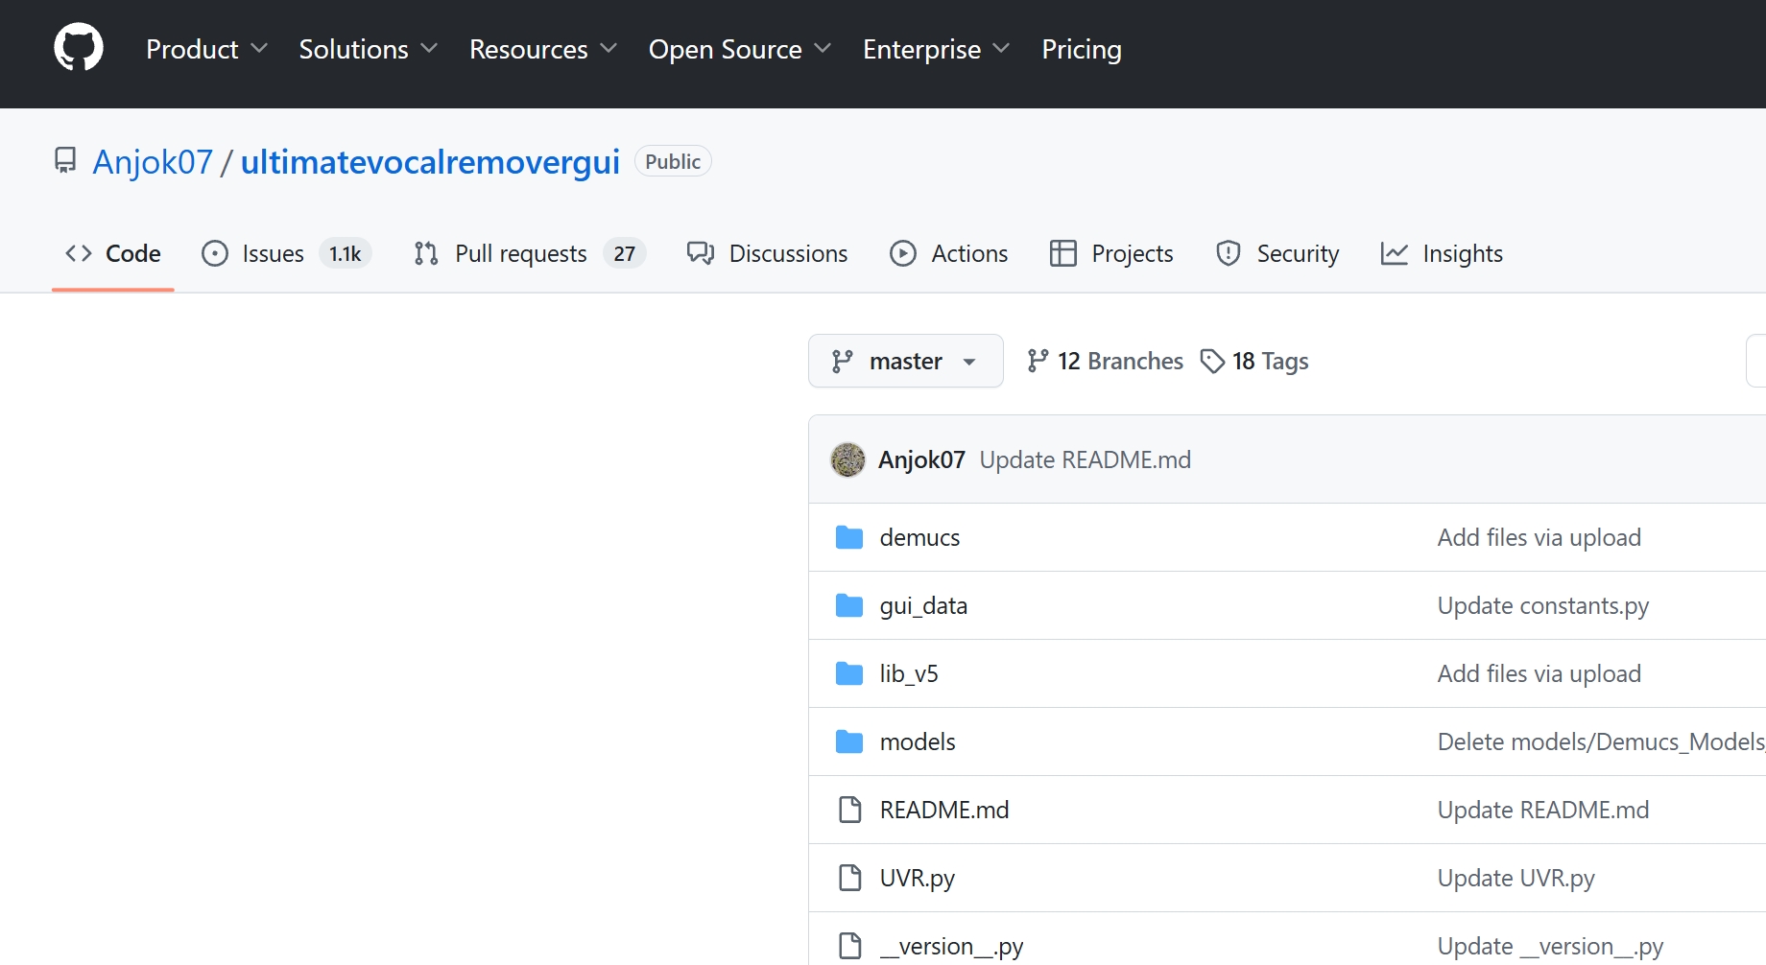This screenshot has height=965, width=1766.
Task: Expand the Product menu
Action: point(206,50)
